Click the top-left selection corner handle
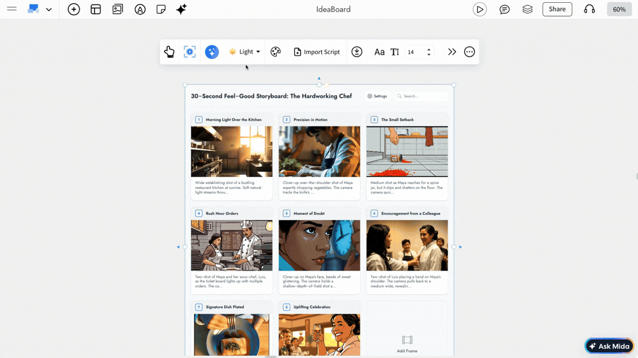 click(185, 85)
